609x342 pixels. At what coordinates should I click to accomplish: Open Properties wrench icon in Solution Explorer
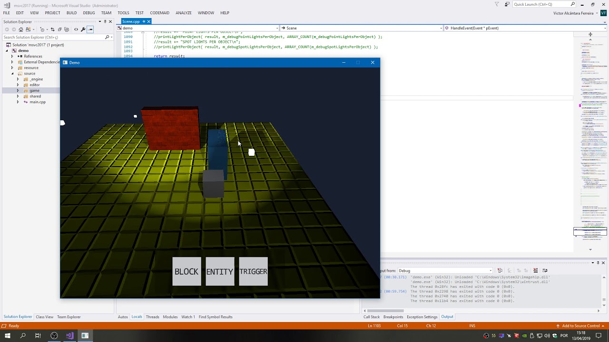[x=83, y=29]
